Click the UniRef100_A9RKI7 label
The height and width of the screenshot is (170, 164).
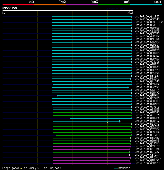(x=147, y=121)
